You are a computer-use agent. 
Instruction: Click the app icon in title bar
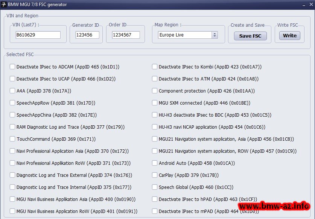(x=5, y=5)
